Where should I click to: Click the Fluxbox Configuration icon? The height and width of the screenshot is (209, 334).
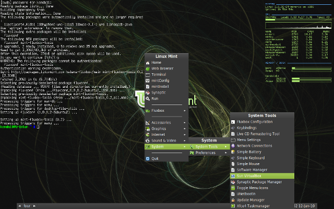click(x=233, y=122)
